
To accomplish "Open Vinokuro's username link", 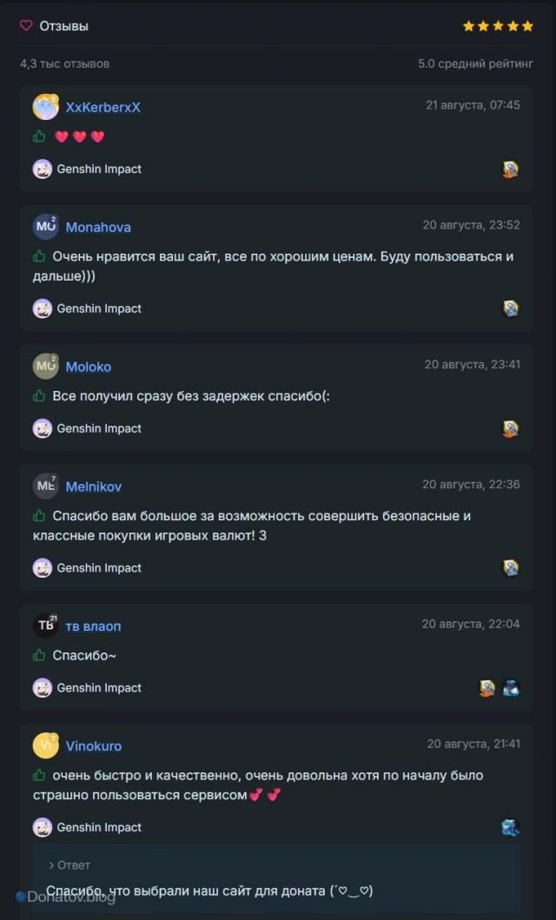I will click(93, 746).
